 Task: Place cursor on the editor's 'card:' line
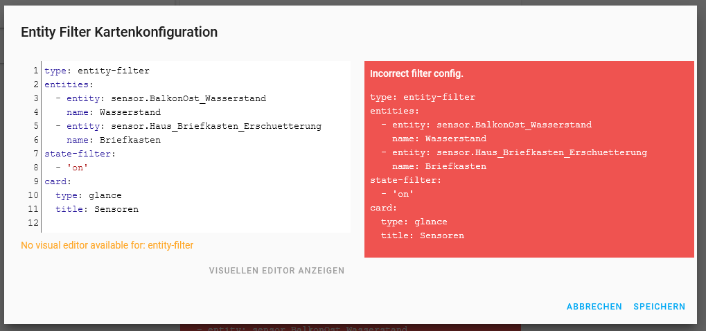tap(58, 181)
